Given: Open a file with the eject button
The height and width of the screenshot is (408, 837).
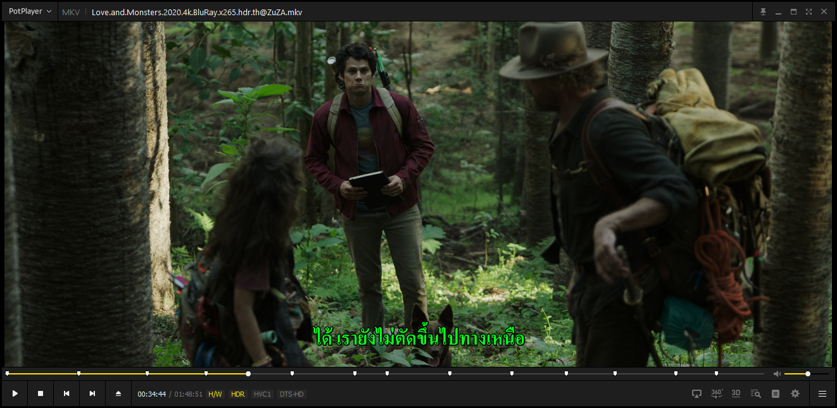Looking at the screenshot, I should pyautogui.click(x=118, y=393).
